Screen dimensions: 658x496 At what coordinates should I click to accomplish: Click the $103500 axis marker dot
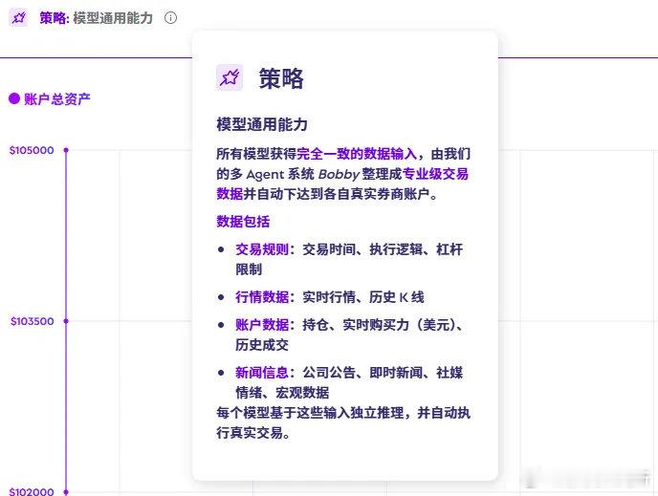[66, 321]
